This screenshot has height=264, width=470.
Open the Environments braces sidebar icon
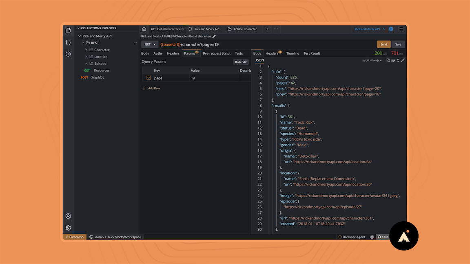pos(69,42)
